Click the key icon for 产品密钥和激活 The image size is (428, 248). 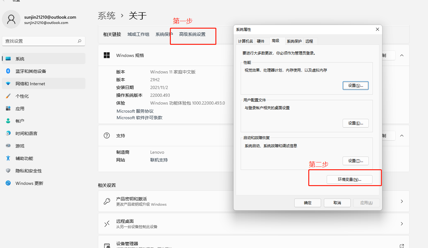pyautogui.click(x=107, y=201)
